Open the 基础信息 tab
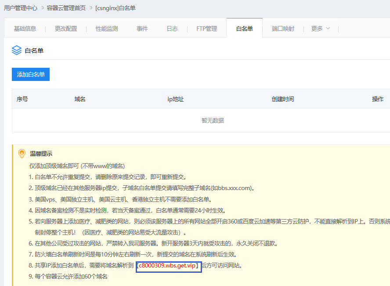Image resolution: width=390 pixels, height=286 pixels. click(x=25, y=29)
